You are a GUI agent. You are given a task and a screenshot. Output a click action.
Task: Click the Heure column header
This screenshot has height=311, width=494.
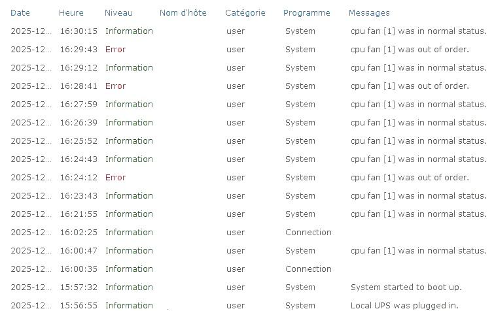pos(71,12)
